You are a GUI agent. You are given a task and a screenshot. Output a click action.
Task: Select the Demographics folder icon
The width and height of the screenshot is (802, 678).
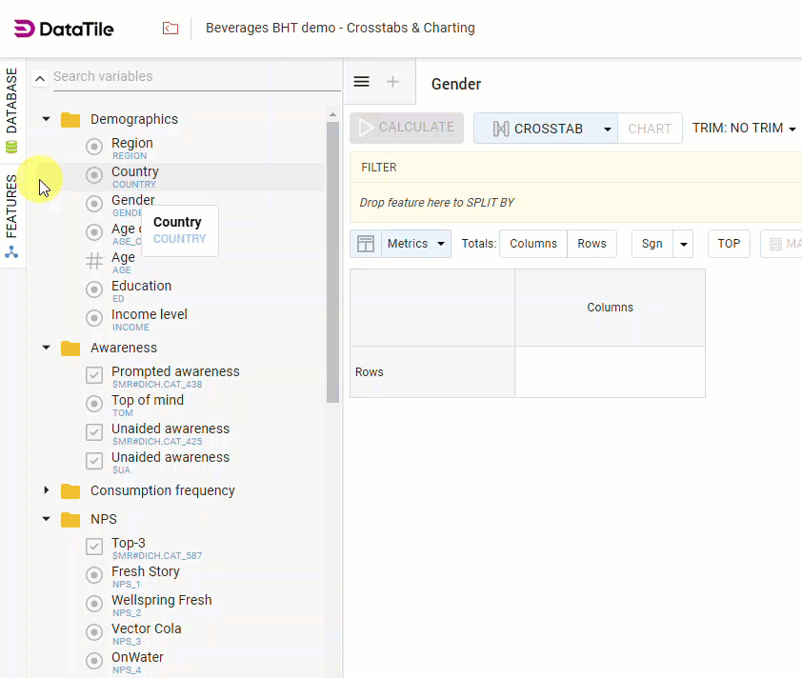(x=70, y=119)
